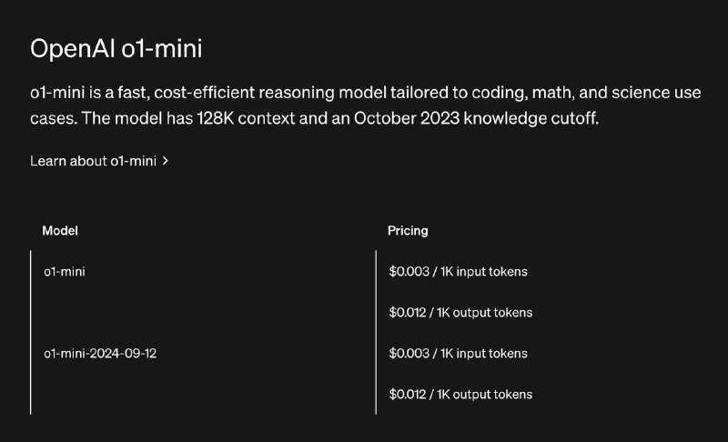Click the vertical divider beside the Pricing column
The height and width of the screenshot is (442, 728).
376,332
